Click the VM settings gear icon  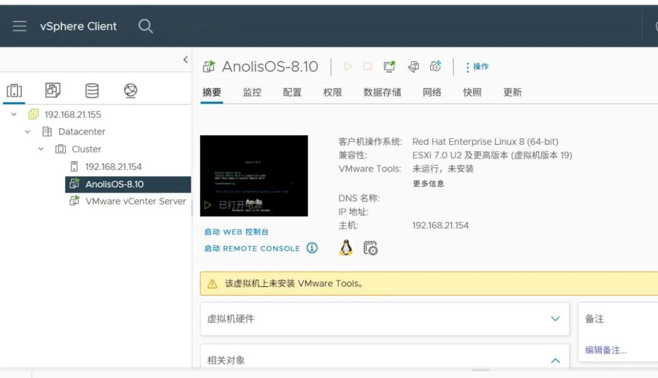pos(370,248)
